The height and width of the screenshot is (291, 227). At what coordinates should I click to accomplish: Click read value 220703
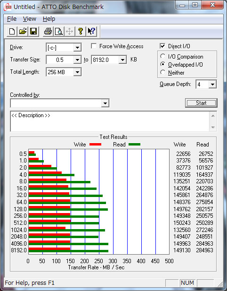click(x=204, y=181)
